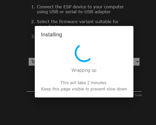Click the white dialog area beside "Installing"
The width and height of the screenshot is (156, 125).
(98, 35)
